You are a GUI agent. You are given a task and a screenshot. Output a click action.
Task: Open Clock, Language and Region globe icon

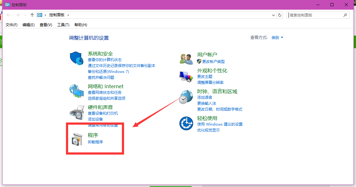(x=186, y=97)
